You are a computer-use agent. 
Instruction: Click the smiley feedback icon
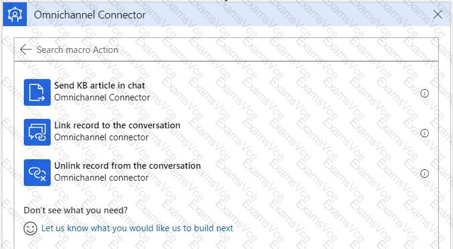click(30, 228)
